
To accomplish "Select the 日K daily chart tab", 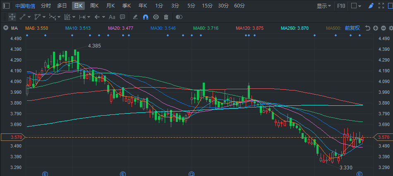I will (x=78, y=6).
